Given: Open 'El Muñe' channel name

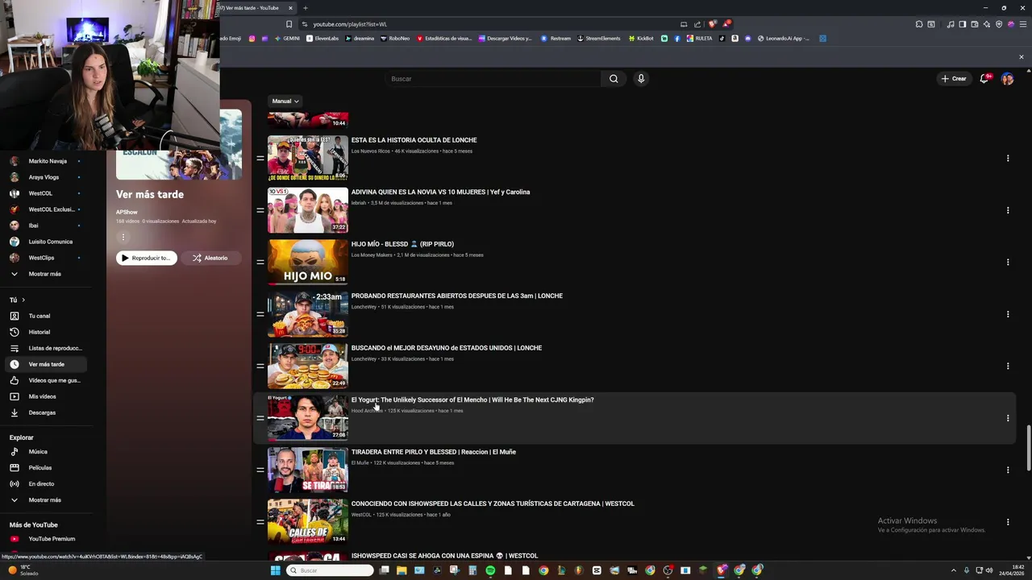Looking at the screenshot, I should [360, 462].
